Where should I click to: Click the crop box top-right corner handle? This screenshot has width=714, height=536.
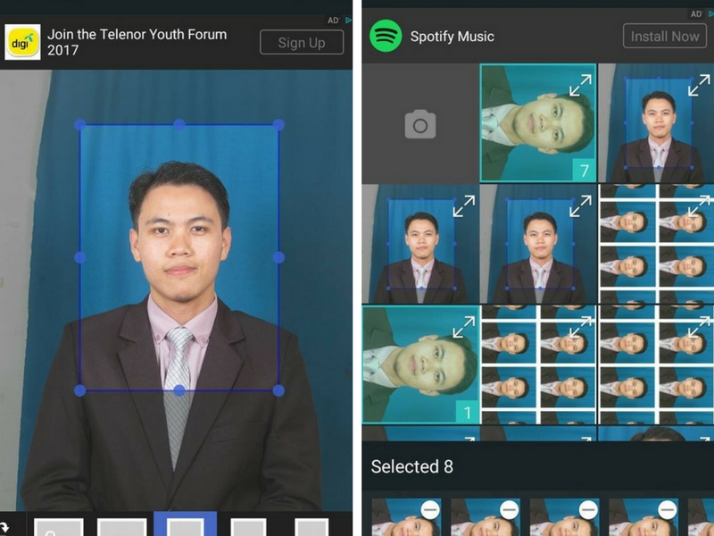(278, 124)
